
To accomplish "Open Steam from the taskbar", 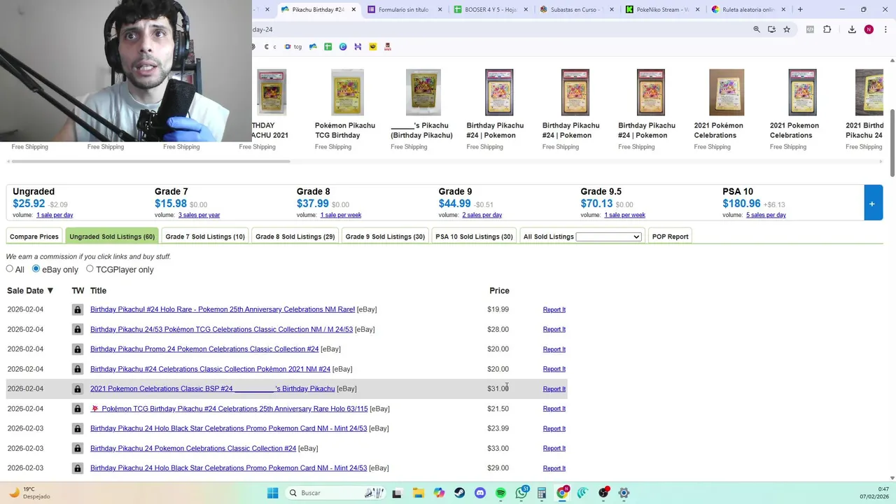I will pyautogui.click(x=459, y=493).
